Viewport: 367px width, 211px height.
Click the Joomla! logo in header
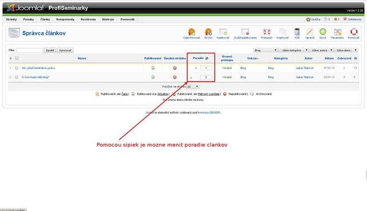pos(25,7)
